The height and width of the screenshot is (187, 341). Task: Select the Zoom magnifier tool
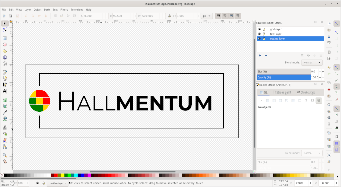(5, 155)
